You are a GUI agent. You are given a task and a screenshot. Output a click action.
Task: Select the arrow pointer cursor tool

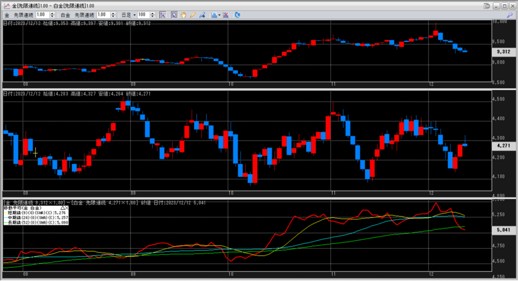[x=174, y=15]
